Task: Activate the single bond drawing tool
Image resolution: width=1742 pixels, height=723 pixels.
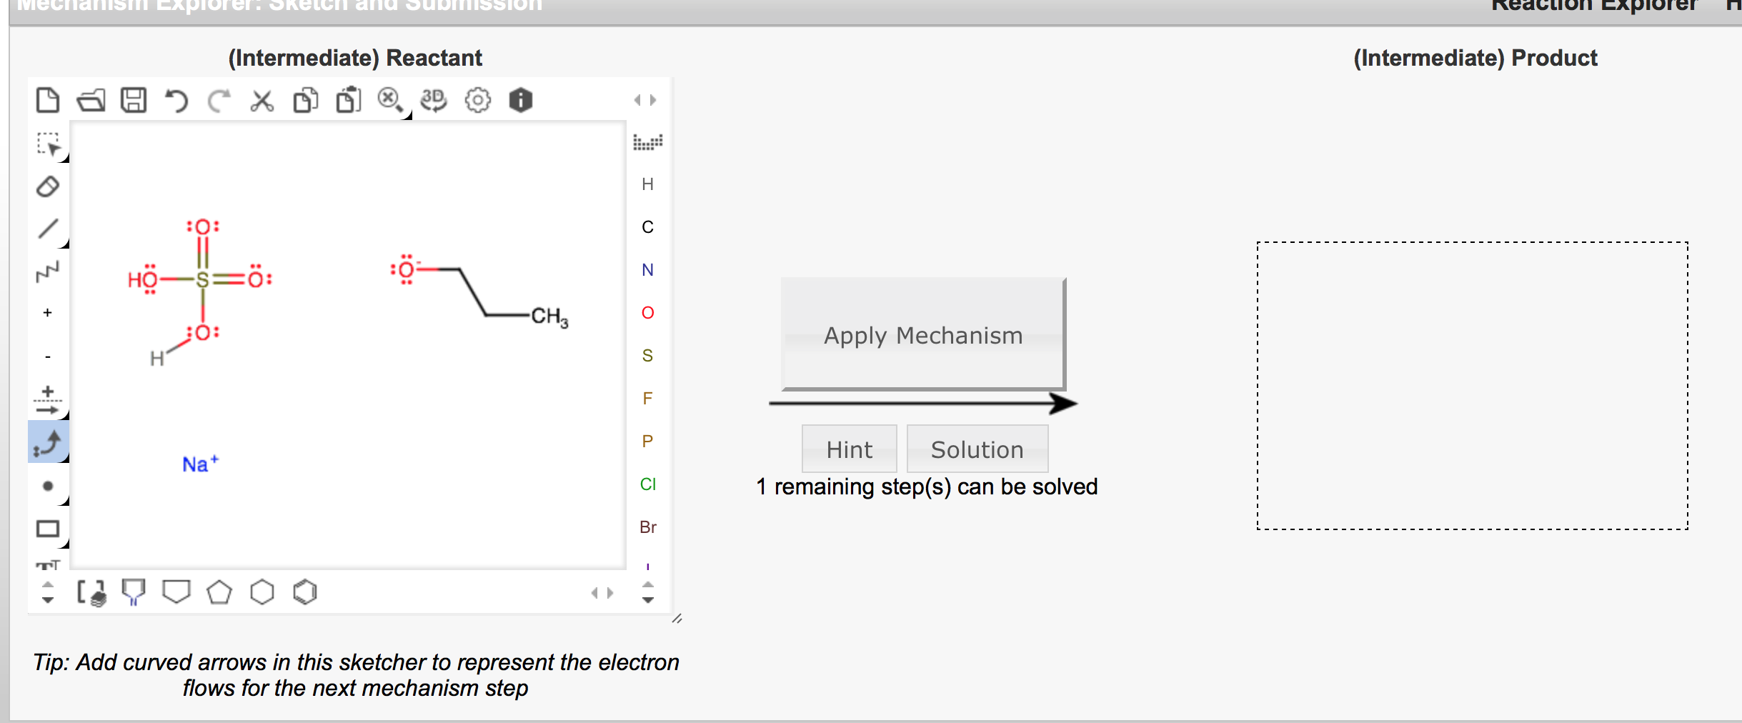Action: pyautogui.click(x=49, y=229)
